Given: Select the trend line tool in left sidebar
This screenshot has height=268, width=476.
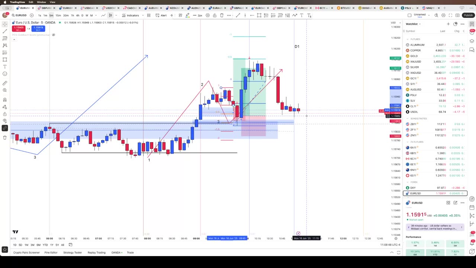Looking at the screenshot, I should tap(5, 31).
